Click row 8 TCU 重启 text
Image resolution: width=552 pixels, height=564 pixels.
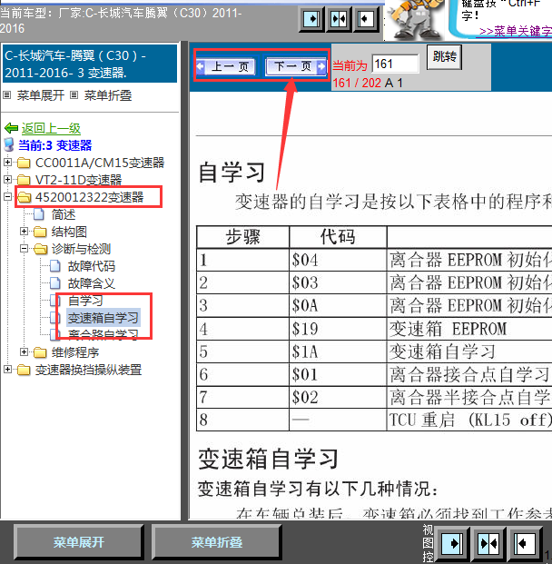[470, 420]
